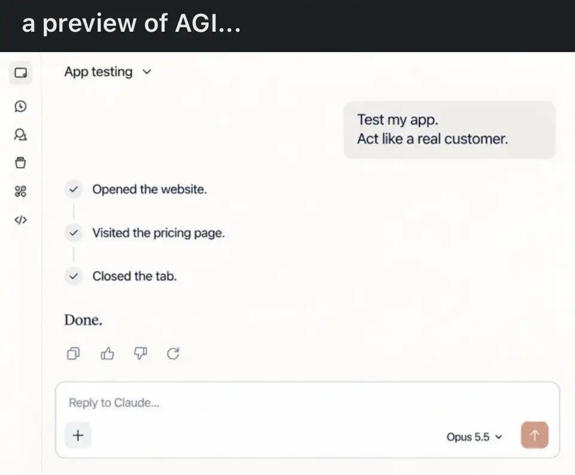
Task: Open the Opus 5.5 model selector
Action: point(474,437)
